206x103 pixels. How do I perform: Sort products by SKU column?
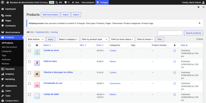click(83, 45)
